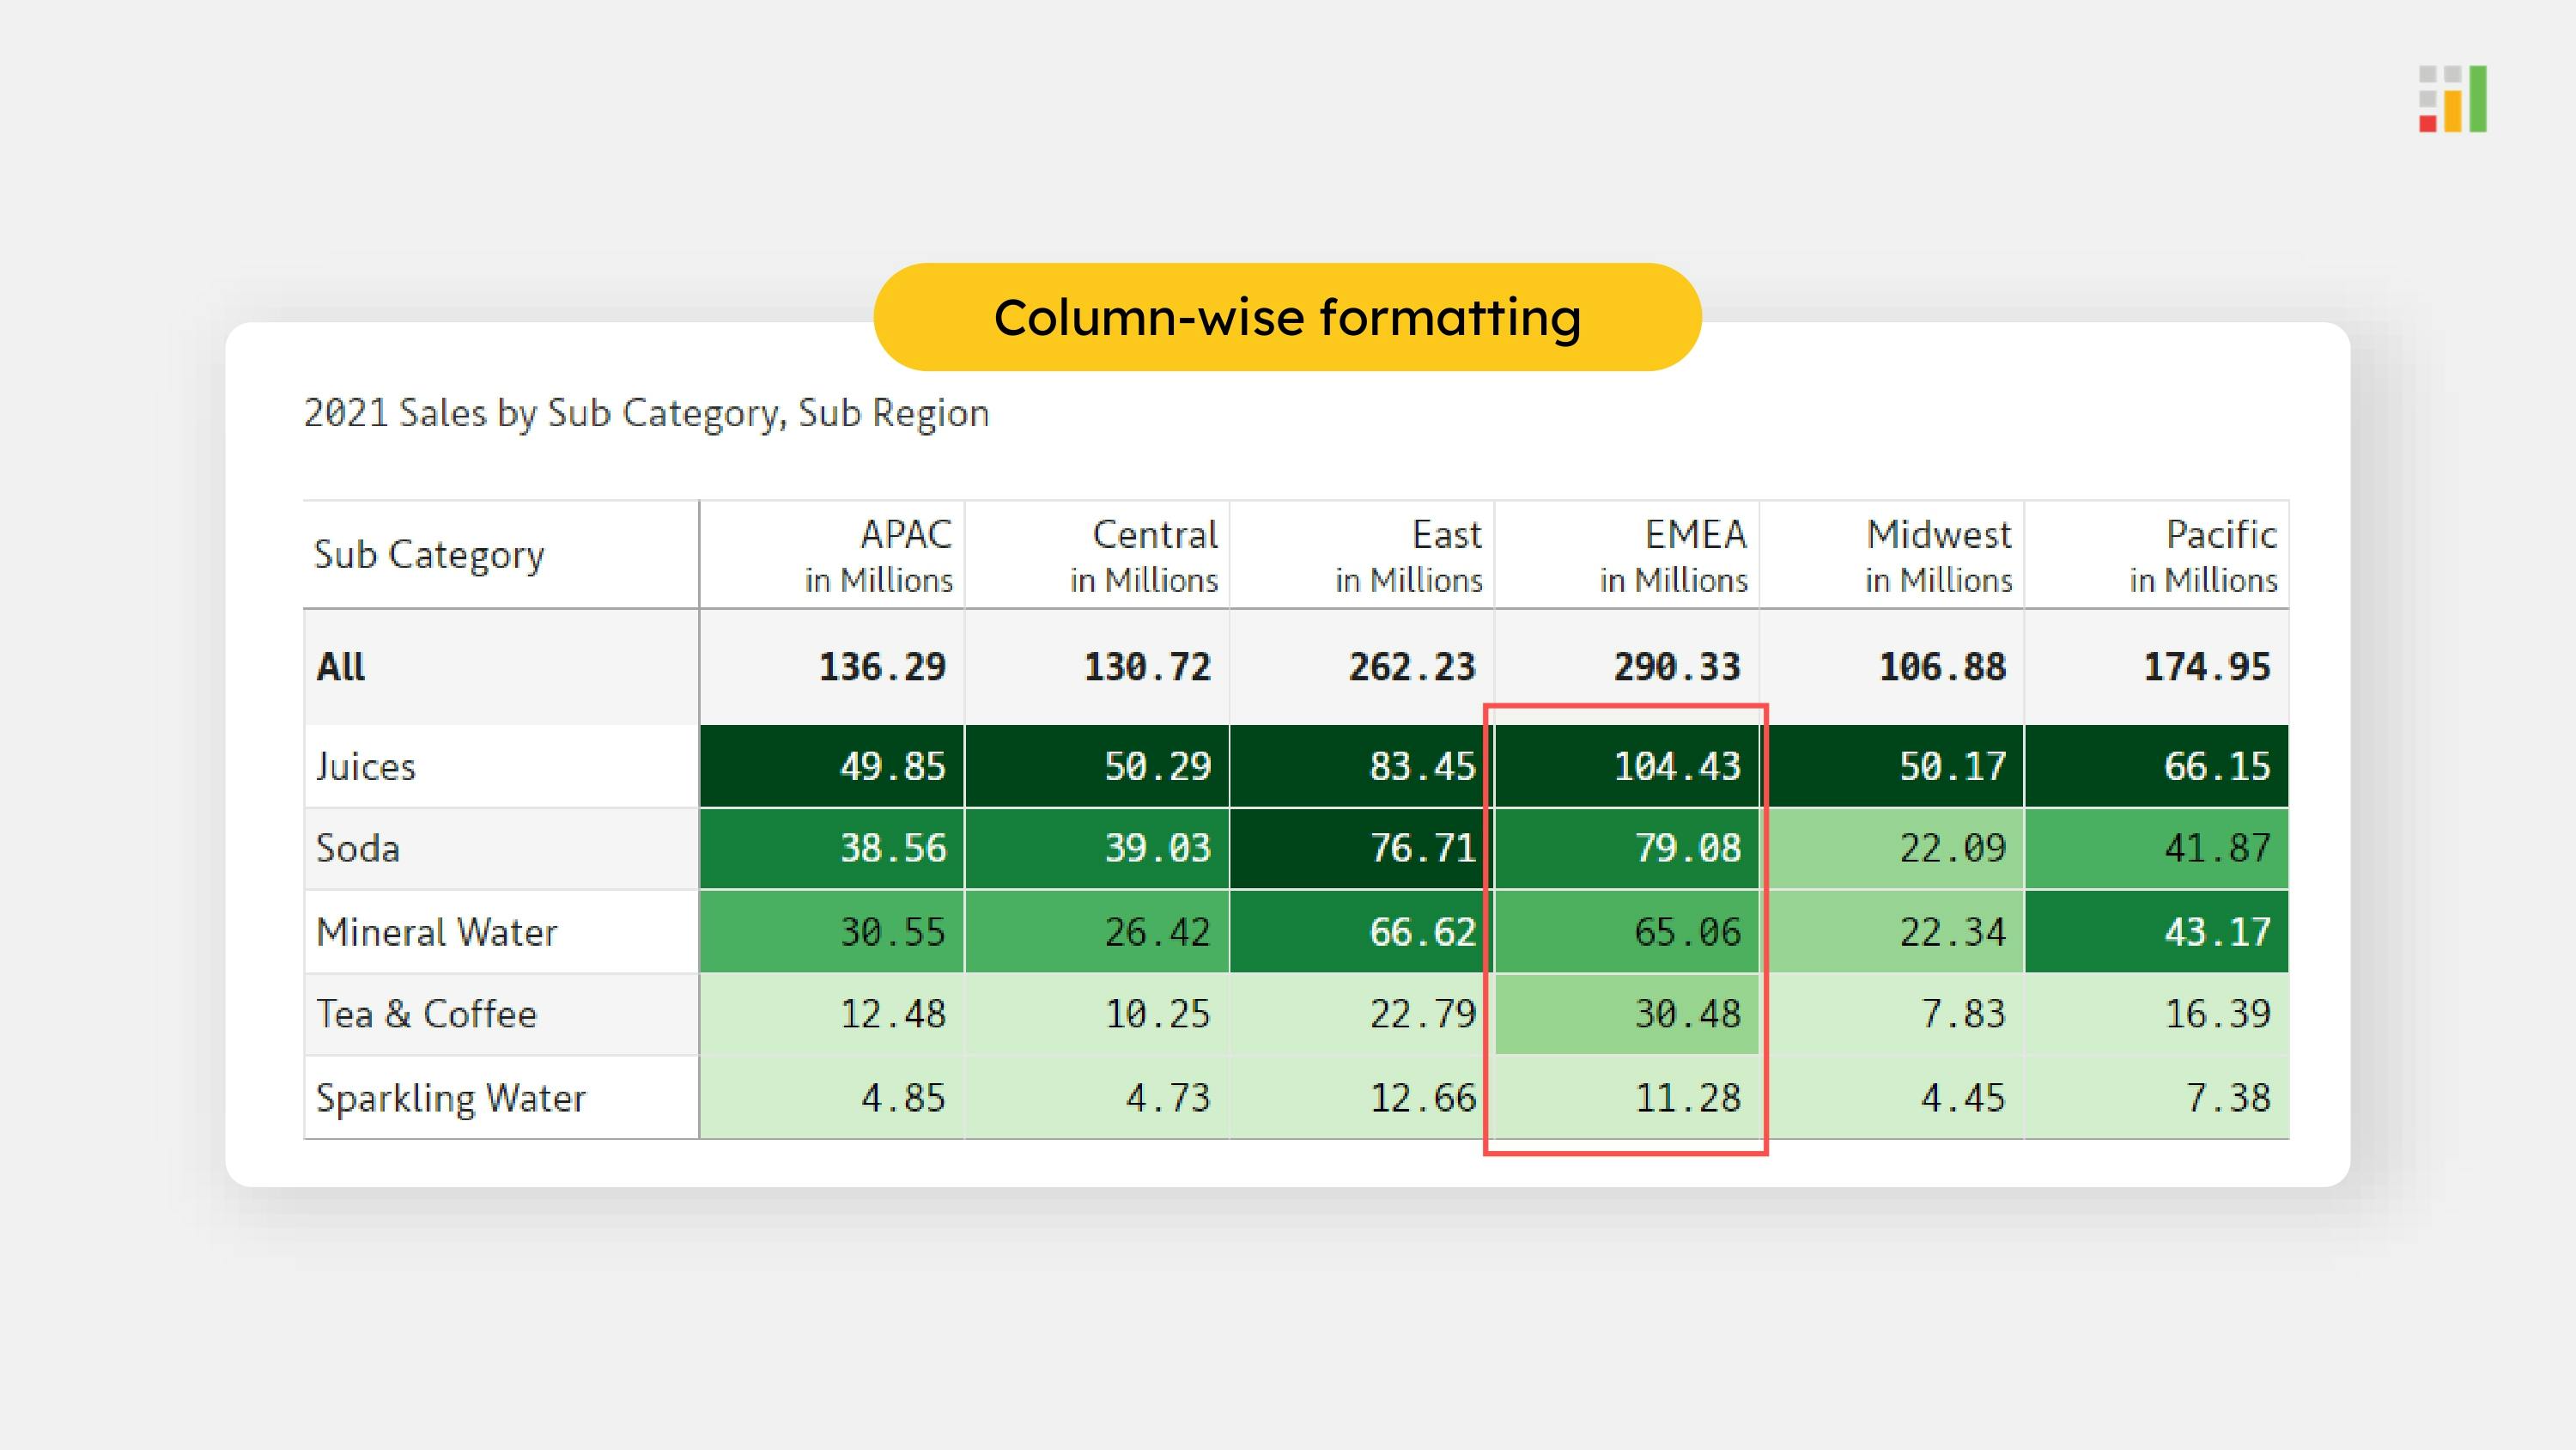The height and width of the screenshot is (1450, 2576).
Task: Select the 30.48 EMEA Tea & Coffee cell
Action: 1627,1014
